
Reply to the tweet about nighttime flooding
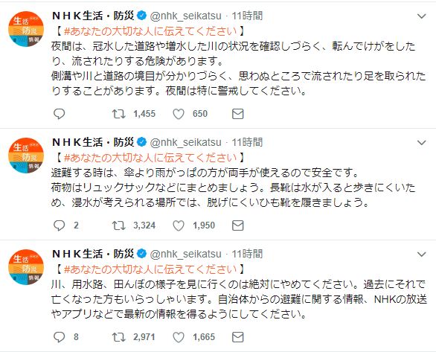point(59,114)
